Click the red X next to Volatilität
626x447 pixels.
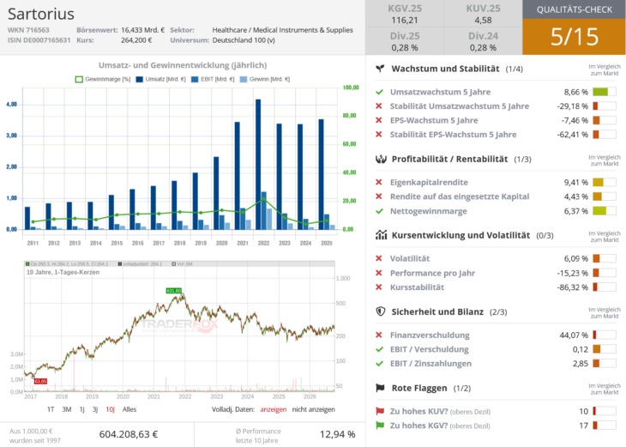[x=379, y=258]
